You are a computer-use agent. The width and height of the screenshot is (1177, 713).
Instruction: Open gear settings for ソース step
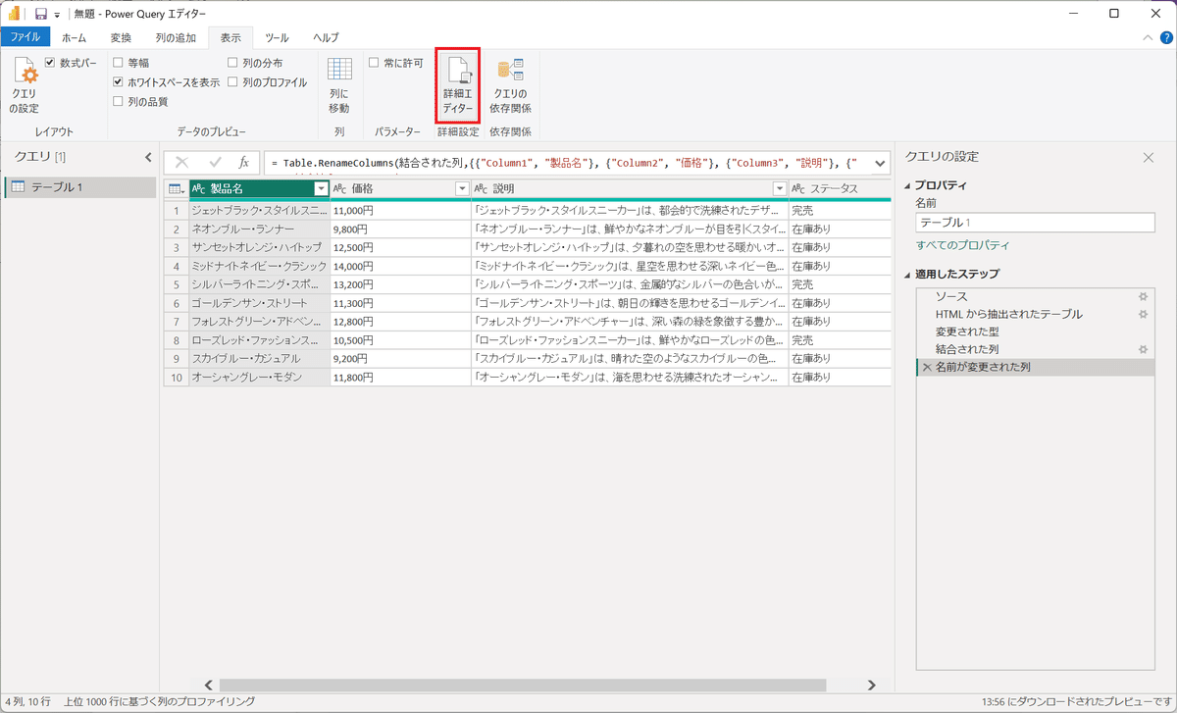[x=1142, y=296]
